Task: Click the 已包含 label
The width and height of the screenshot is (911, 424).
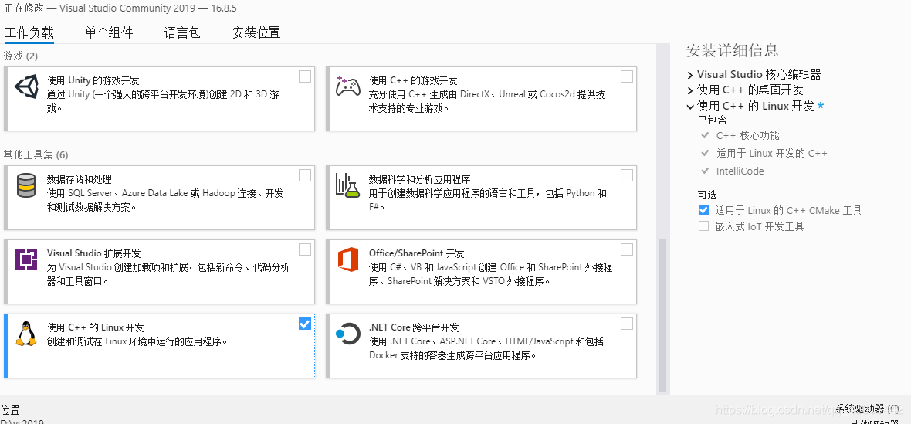Action: click(x=713, y=120)
